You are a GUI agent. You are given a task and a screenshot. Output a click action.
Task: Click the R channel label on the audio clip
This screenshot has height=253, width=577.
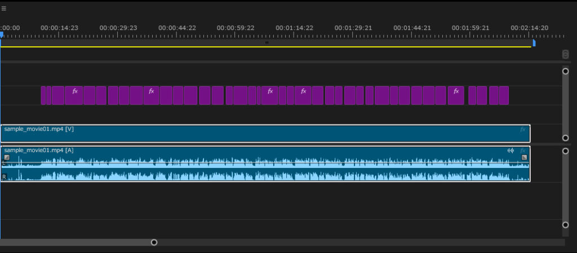click(x=4, y=177)
